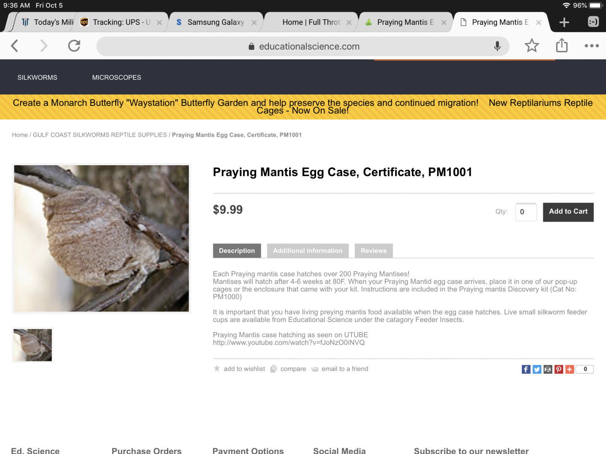Select the Qty input field
This screenshot has height=454, width=606.
coord(526,212)
